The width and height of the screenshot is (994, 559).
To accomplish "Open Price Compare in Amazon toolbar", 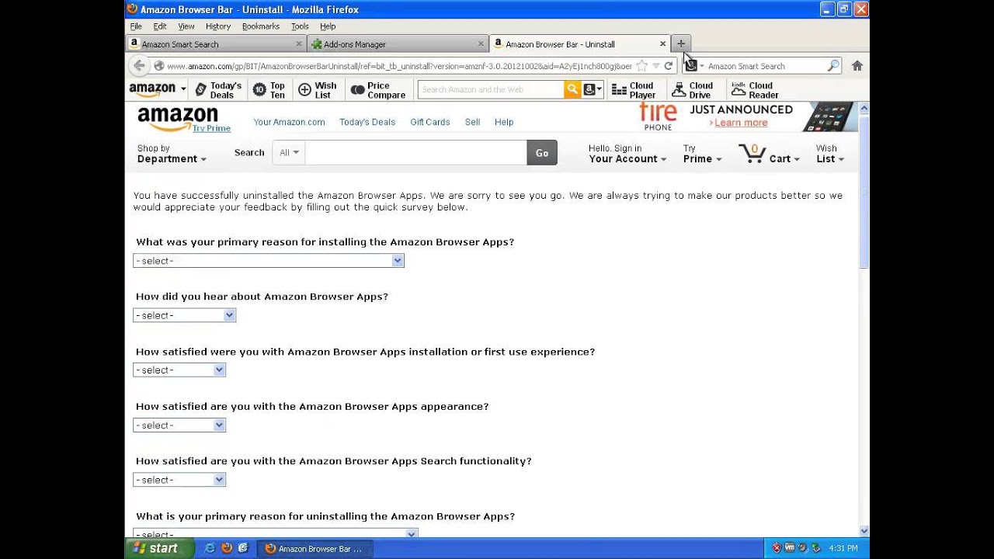I will pyautogui.click(x=378, y=90).
